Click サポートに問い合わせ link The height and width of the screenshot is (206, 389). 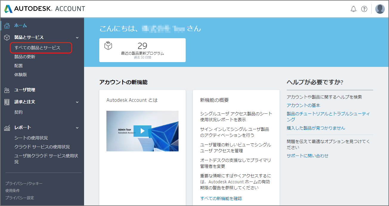(x=308, y=156)
